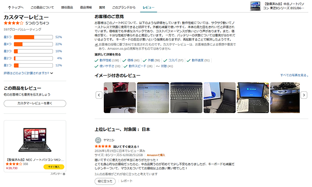Show next review images with right arrow
Viewport: 312px width, 187px height.
tap(304, 95)
